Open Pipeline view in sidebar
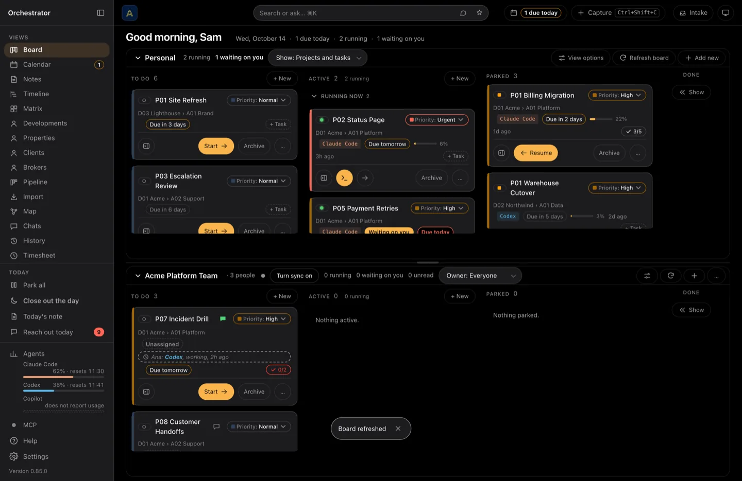 [57, 182]
